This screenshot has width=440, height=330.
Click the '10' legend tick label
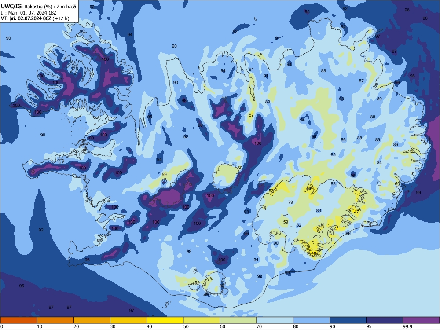pos(40,326)
